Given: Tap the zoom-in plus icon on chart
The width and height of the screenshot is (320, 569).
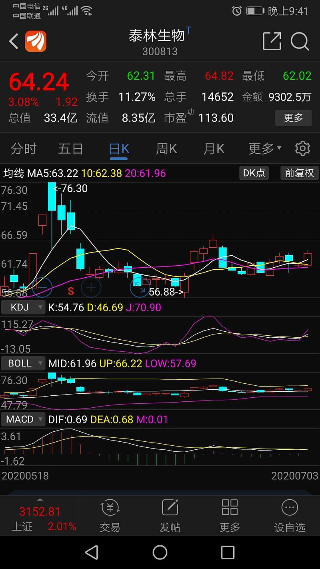Looking at the screenshot, I should point(91,287).
